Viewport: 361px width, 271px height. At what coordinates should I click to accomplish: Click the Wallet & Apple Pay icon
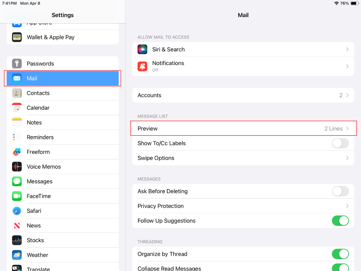(17, 37)
